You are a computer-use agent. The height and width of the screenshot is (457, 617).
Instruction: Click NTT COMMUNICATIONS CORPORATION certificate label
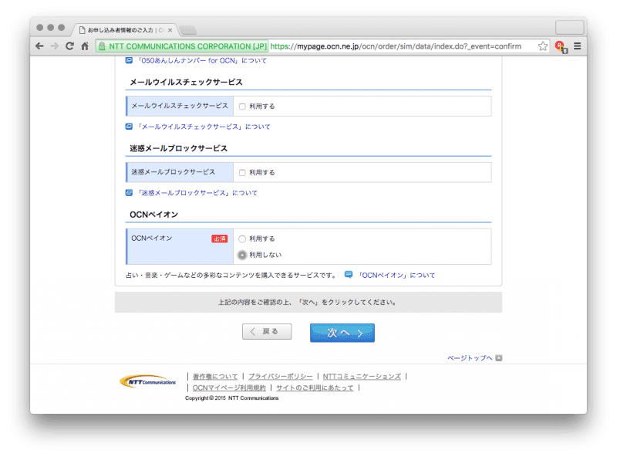pyautogui.click(x=187, y=46)
